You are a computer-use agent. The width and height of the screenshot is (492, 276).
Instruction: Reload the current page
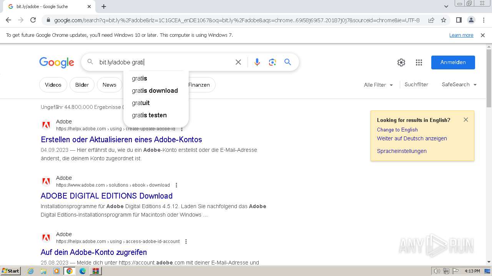click(x=33, y=20)
